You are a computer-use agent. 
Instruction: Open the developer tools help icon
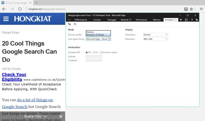192,20
